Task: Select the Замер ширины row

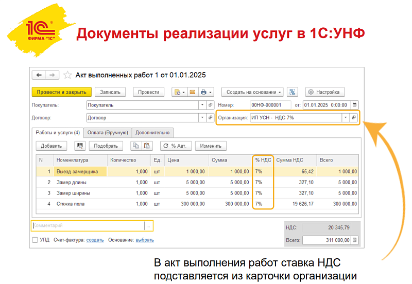Action: pos(197,193)
